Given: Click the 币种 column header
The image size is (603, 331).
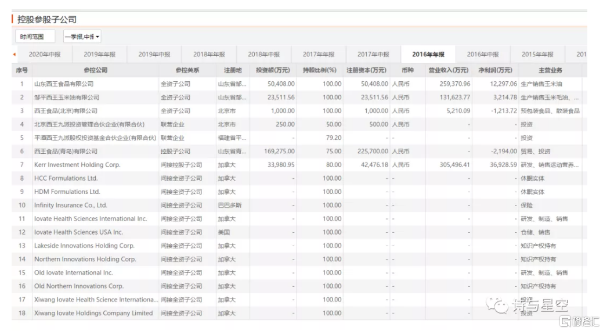Looking at the screenshot, I should tap(407, 70).
